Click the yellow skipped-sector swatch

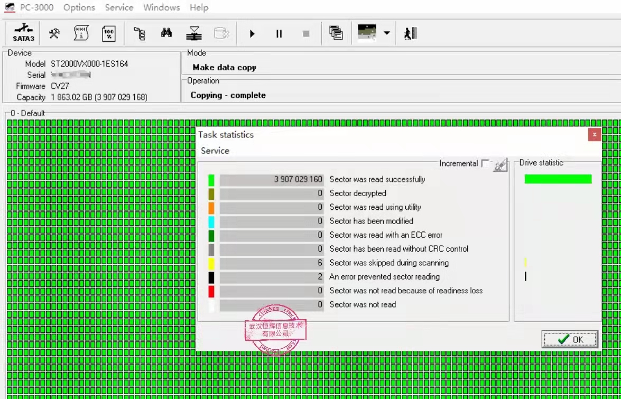211,263
